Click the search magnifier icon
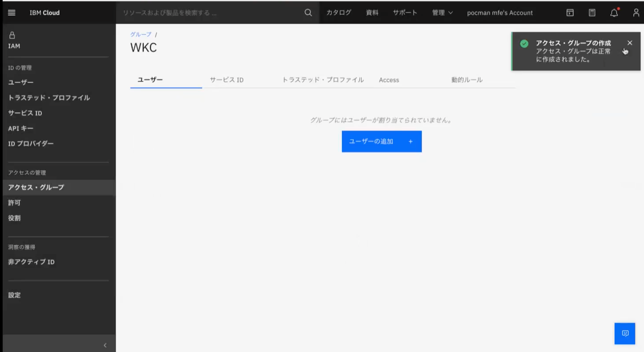 pyautogui.click(x=308, y=13)
